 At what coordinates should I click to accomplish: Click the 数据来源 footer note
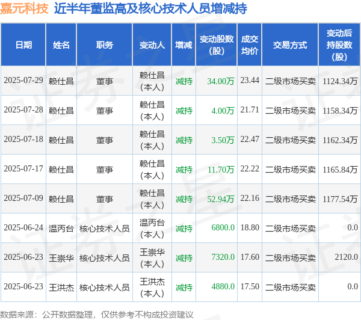point(97,315)
